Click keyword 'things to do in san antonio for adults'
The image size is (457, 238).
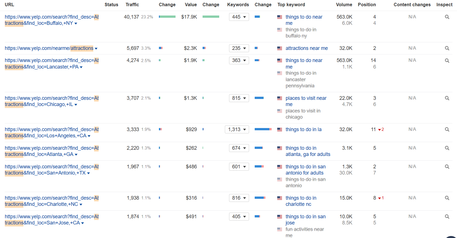305,170
